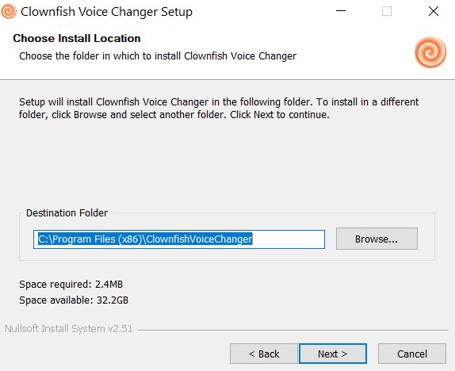
Task: Click the horizontal divider beside Nullsoft branding
Action: 292,330
